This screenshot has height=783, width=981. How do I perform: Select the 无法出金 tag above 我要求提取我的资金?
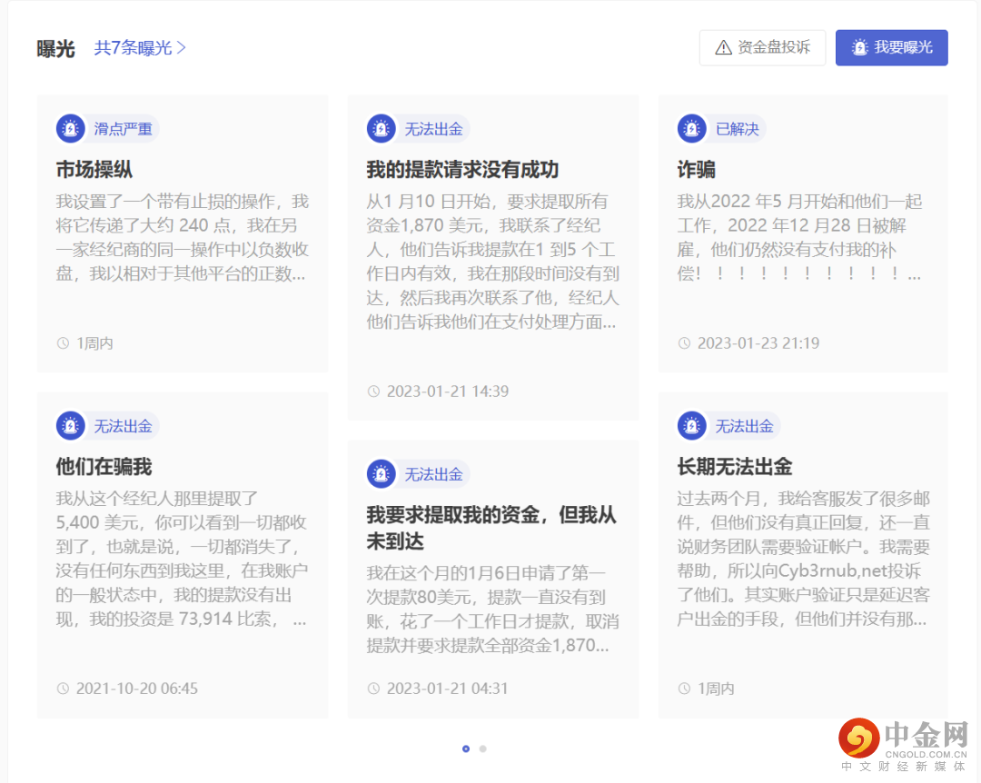click(x=433, y=474)
